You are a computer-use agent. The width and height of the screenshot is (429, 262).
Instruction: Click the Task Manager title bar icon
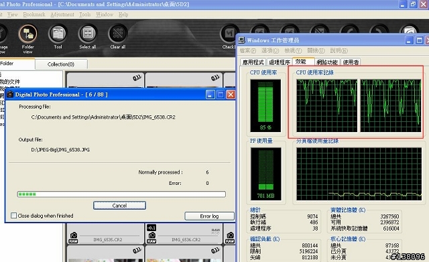pos(242,40)
